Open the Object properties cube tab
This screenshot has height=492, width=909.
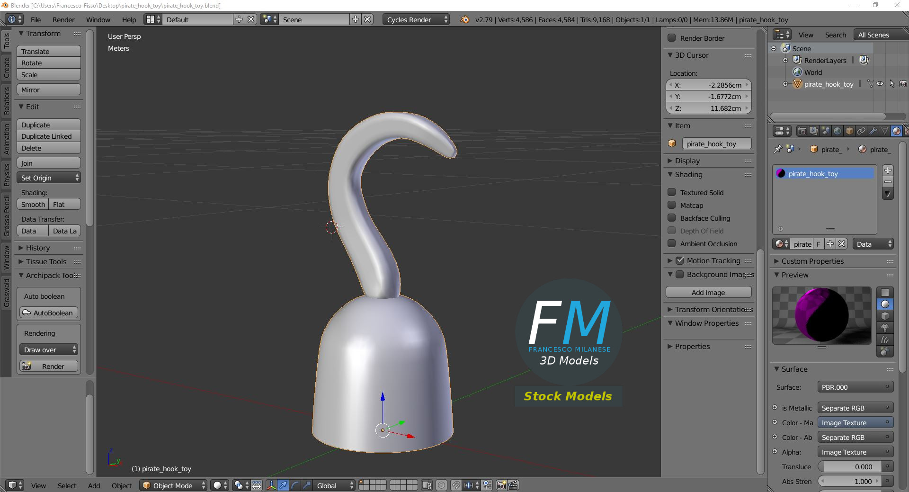pyautogui.click(x=849, y=131)
